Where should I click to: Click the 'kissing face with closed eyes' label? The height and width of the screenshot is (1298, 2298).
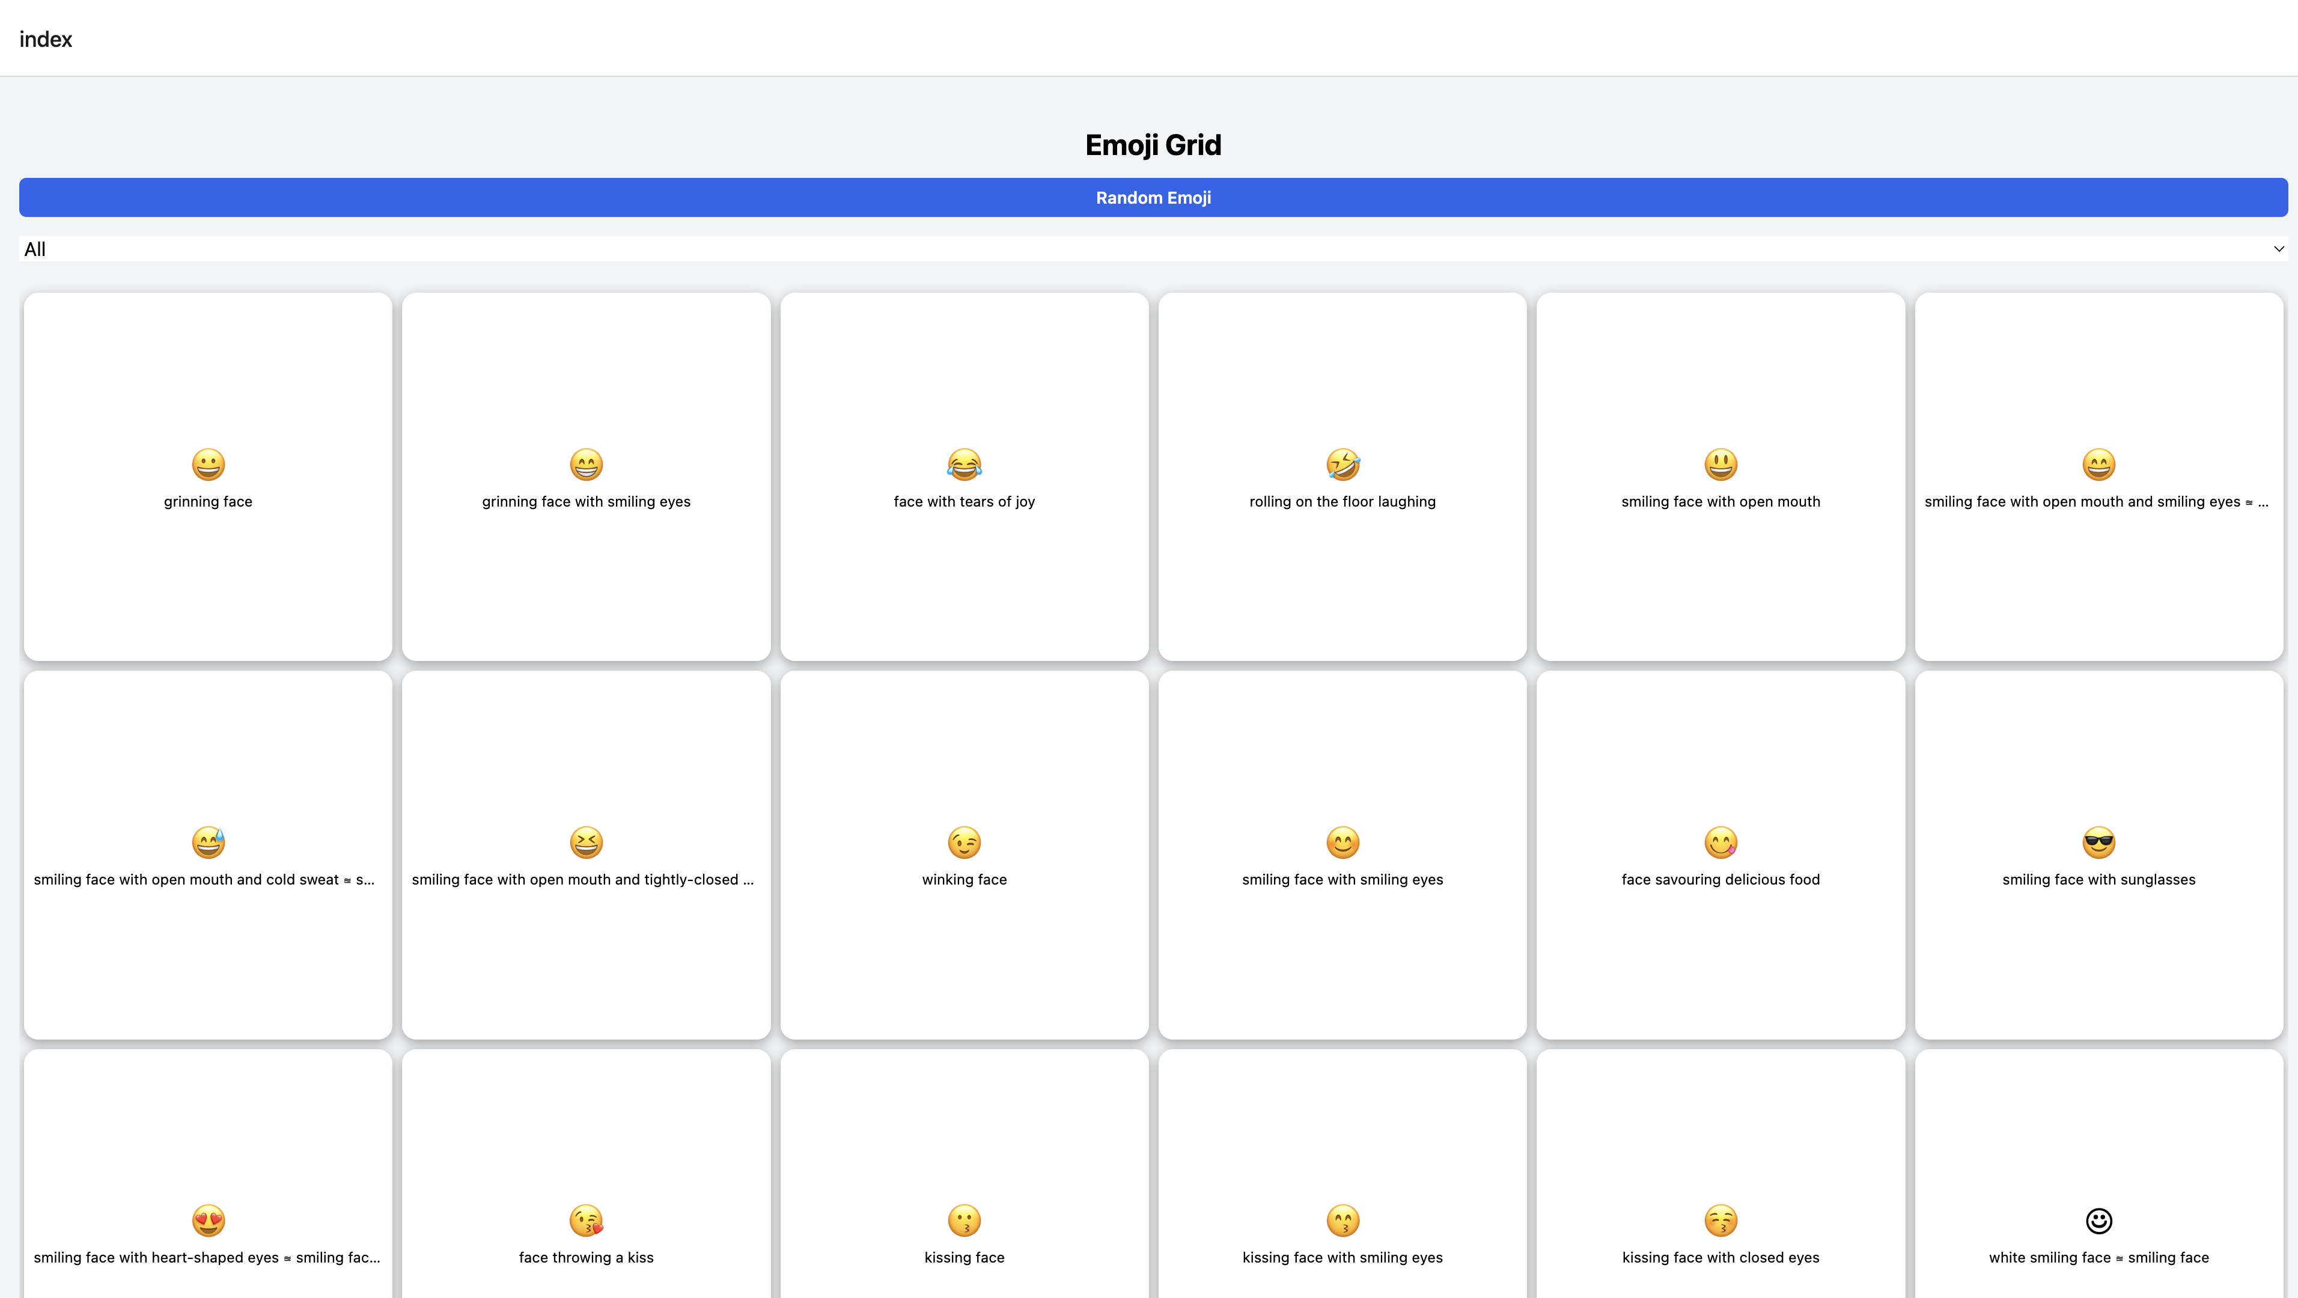click(x=1721, y=1258)
